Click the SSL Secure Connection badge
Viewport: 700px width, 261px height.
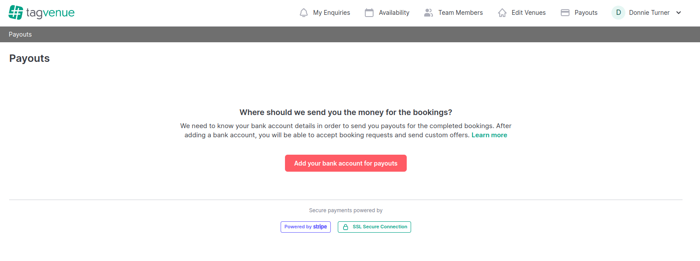point(374,227)
